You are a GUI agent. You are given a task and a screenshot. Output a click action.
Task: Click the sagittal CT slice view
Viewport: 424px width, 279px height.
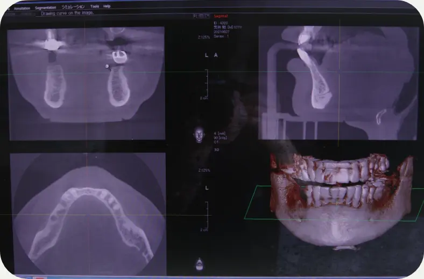338,83
